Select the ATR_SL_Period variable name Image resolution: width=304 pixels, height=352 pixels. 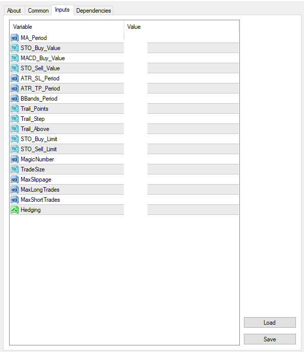[40, 78]
